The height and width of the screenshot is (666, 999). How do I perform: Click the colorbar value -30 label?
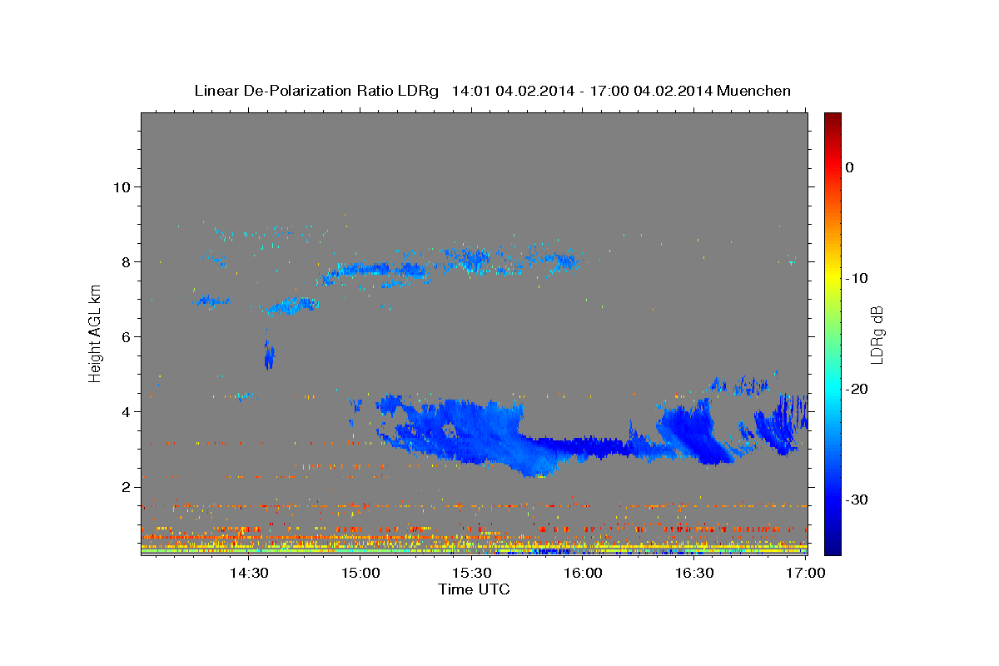coord(857,499)
